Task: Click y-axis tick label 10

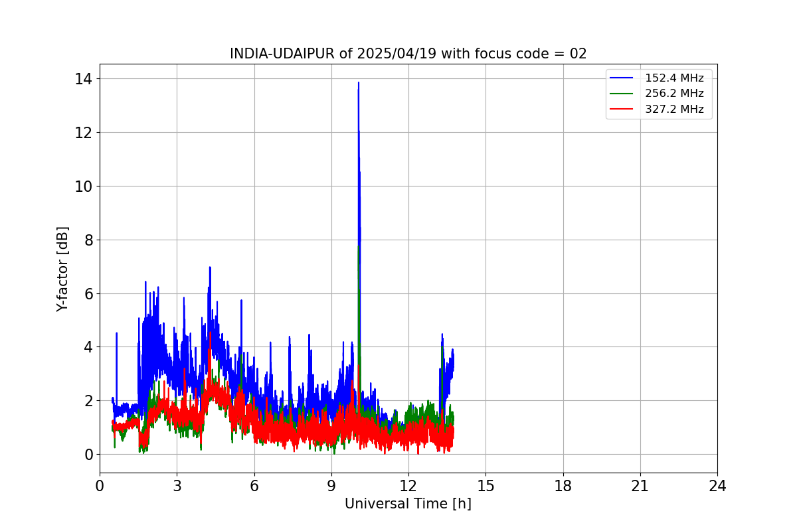Action: click(84, 186)
